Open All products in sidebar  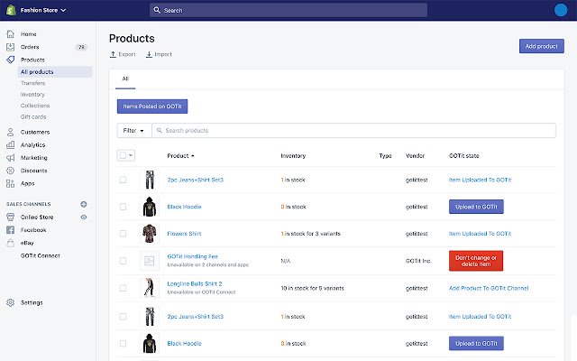55,72
